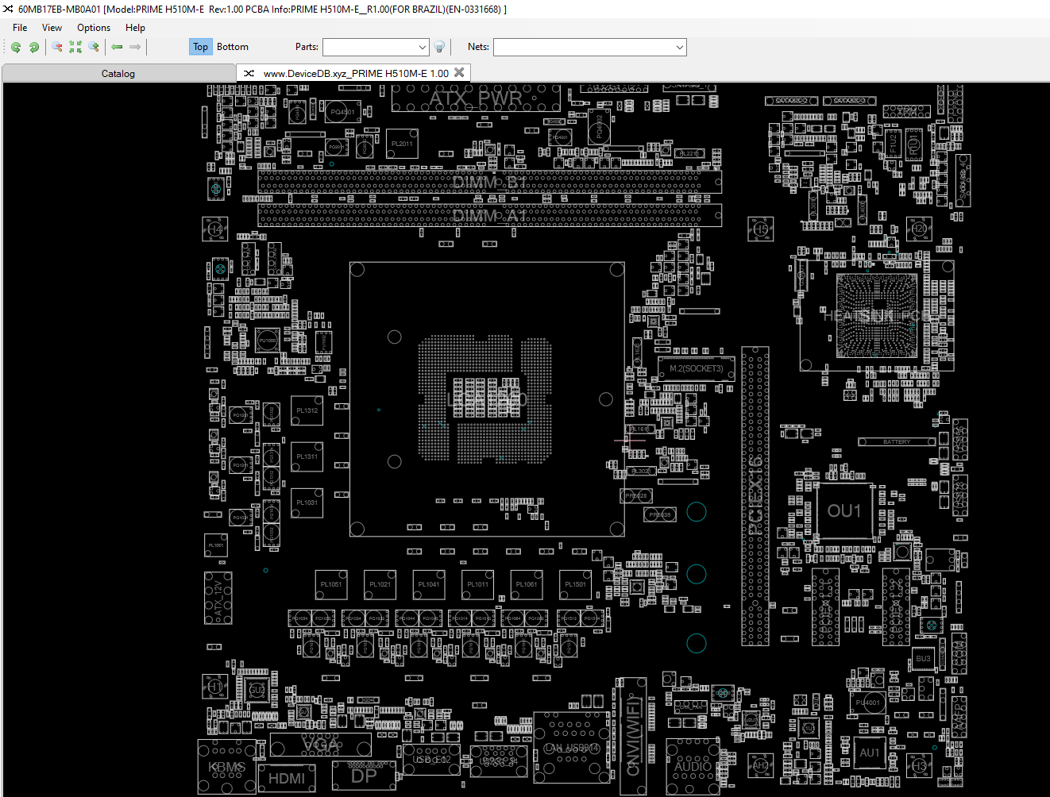Select the HDMI port on board

click(287, 778)
